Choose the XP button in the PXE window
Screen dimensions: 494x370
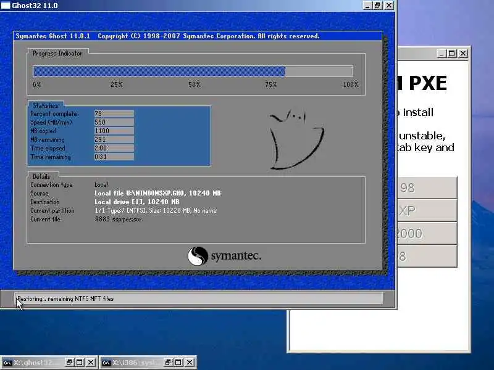427,210
